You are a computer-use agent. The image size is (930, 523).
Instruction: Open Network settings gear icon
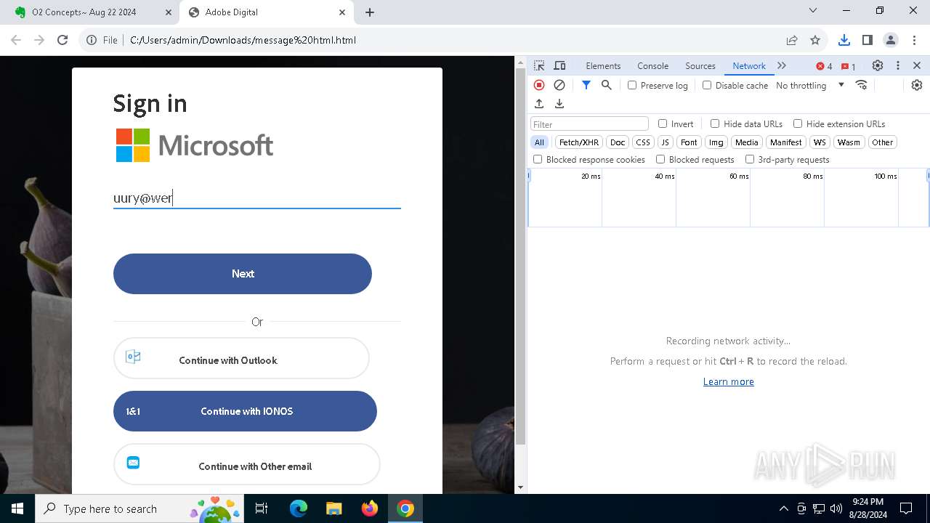click(x=917, y=85)
